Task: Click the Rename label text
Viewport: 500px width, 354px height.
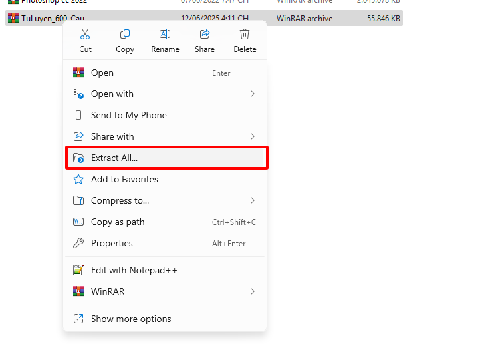Action: pyautogui.click(x=165, y=49)
